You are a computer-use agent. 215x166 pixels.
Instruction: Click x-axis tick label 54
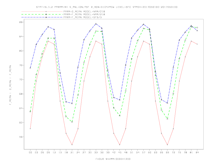138,152
